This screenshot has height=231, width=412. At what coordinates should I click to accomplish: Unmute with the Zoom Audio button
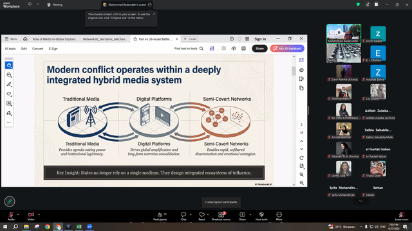(x=11, y=216)
